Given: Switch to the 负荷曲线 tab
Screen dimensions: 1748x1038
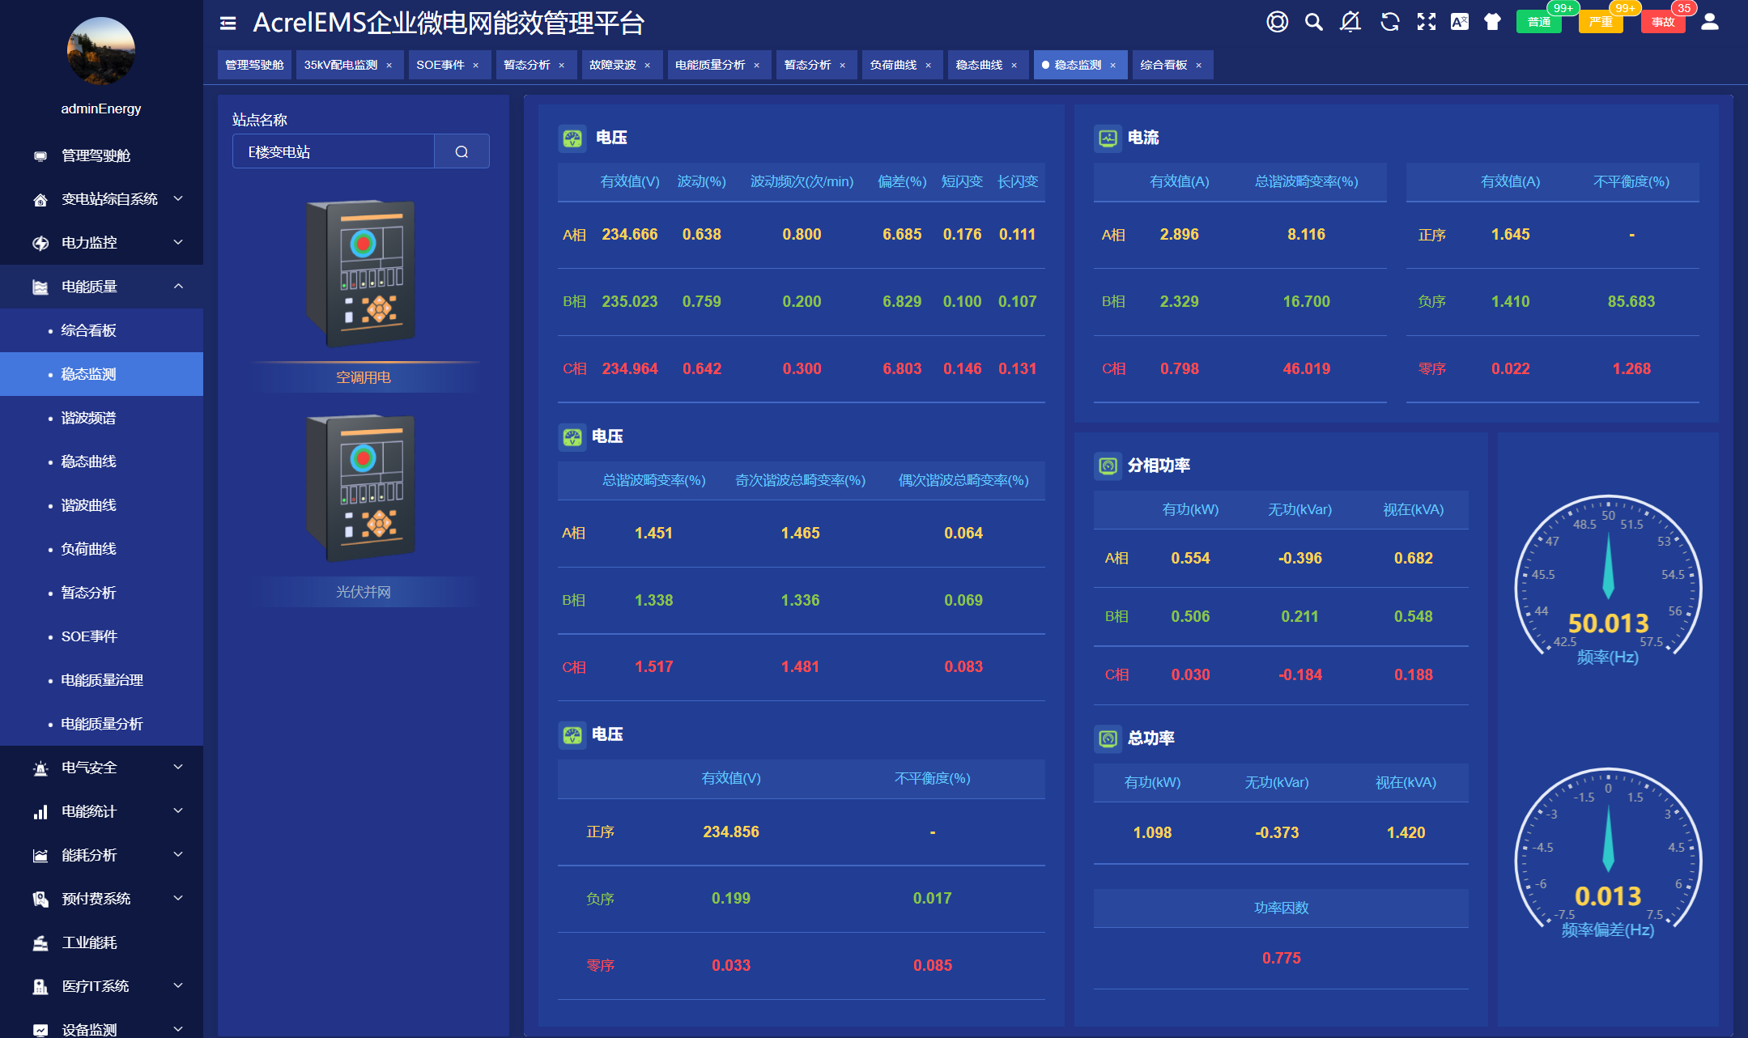Looking at the screenshot, I should tap(893, 65).
